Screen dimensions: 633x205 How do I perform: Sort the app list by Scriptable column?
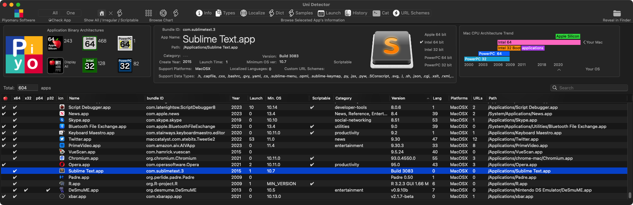(321, 98)
